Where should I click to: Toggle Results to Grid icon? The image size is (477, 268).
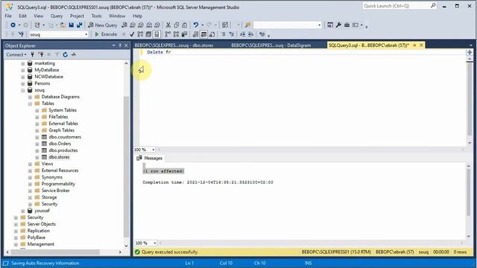pos(203,34)
